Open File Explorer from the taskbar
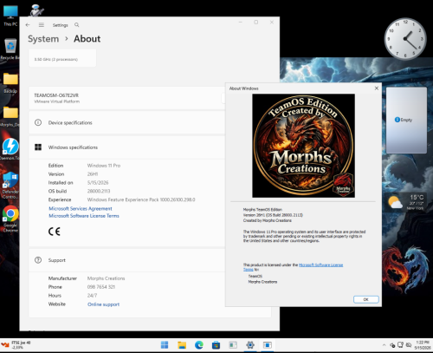Image resolution: width=433 pixels, height=353 pixels. tap(182, 344)
